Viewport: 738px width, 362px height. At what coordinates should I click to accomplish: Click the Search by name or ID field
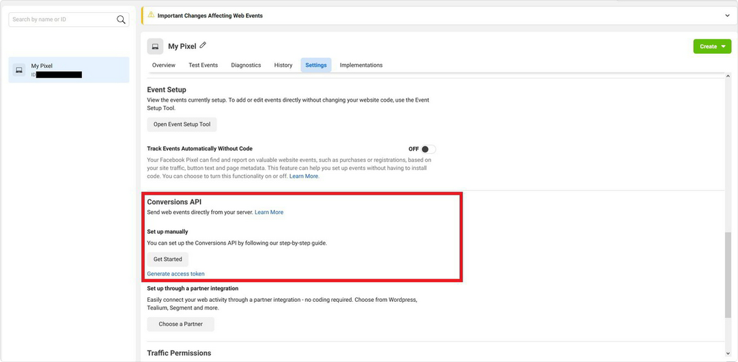point(69,19)
